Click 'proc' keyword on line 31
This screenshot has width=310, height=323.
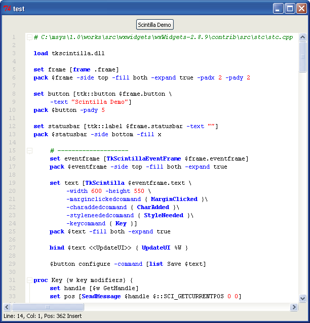[41, 280]
